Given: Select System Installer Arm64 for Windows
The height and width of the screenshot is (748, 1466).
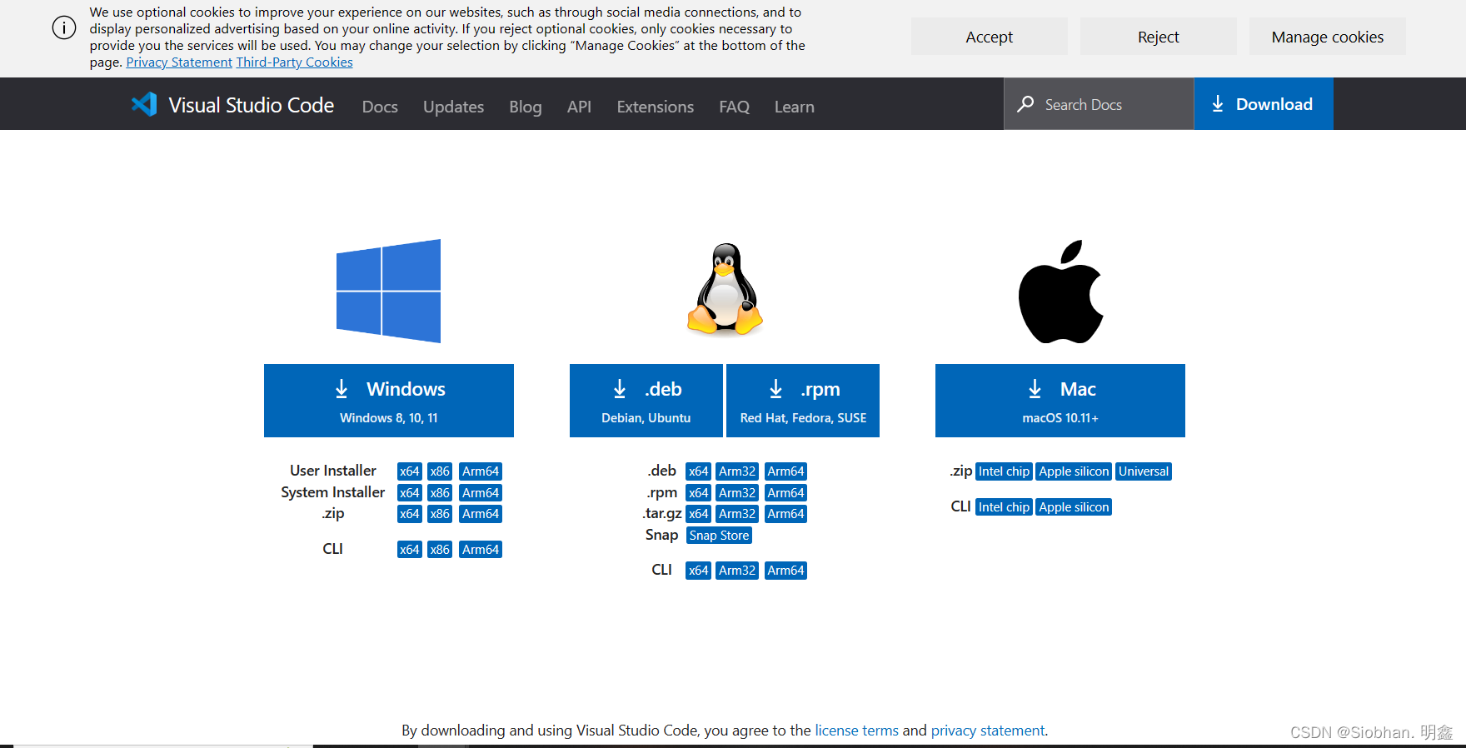Looking at the screenshot, I should (x=481, y=493).
